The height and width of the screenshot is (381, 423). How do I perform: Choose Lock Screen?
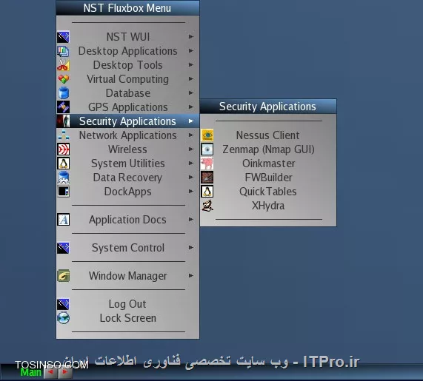(128, 318)
